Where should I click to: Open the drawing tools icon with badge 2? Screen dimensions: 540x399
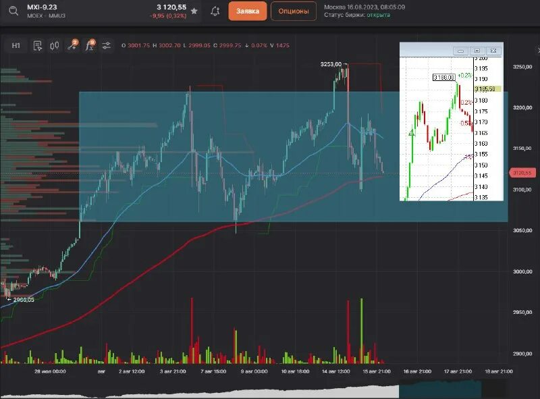point(73,45)
